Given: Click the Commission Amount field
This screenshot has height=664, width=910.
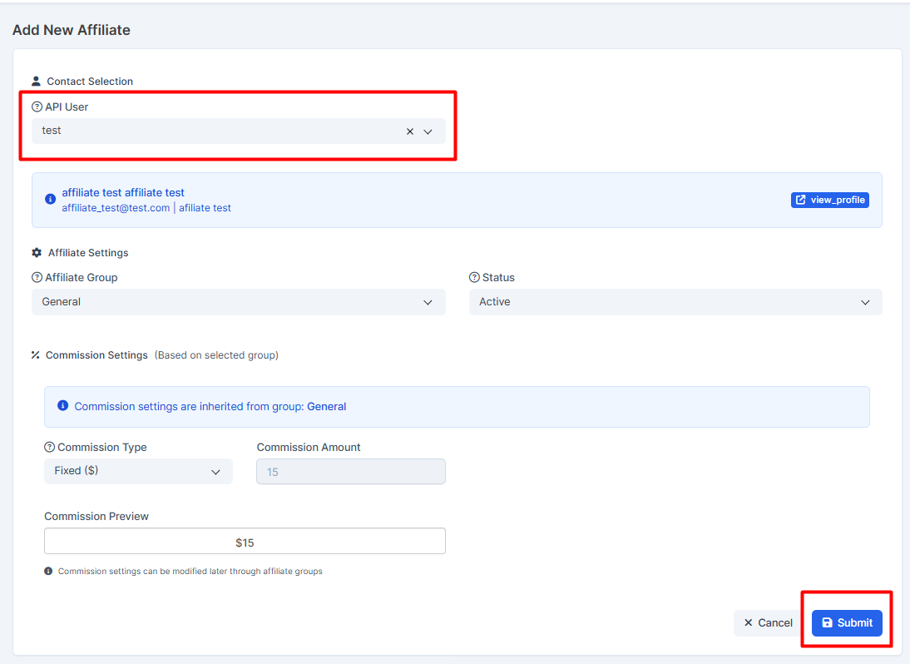Looking at the screenshot, I should click(x=350, y=472).
